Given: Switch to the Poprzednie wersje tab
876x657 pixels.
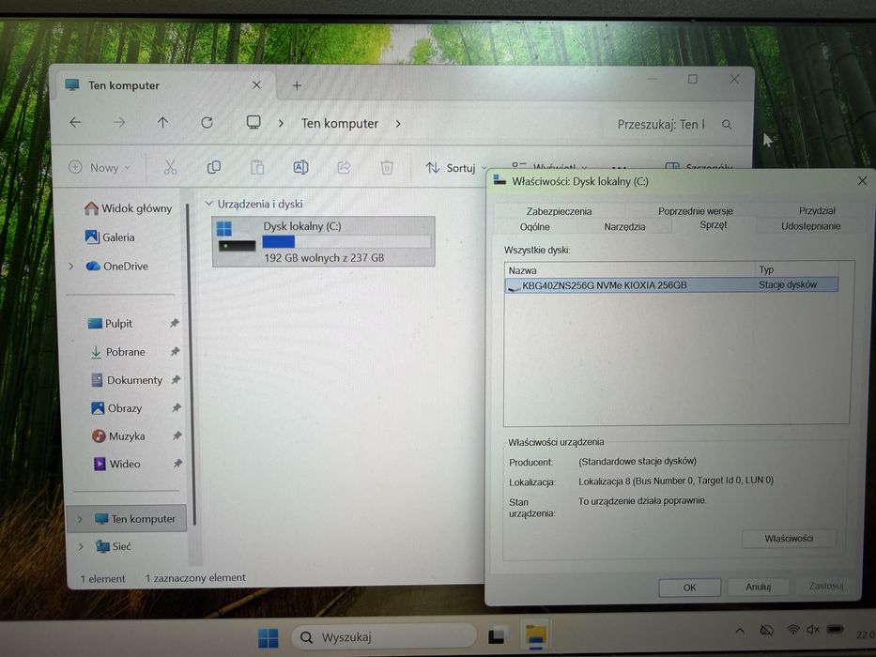Looking at the screenshot, I should tap(695, 210).
